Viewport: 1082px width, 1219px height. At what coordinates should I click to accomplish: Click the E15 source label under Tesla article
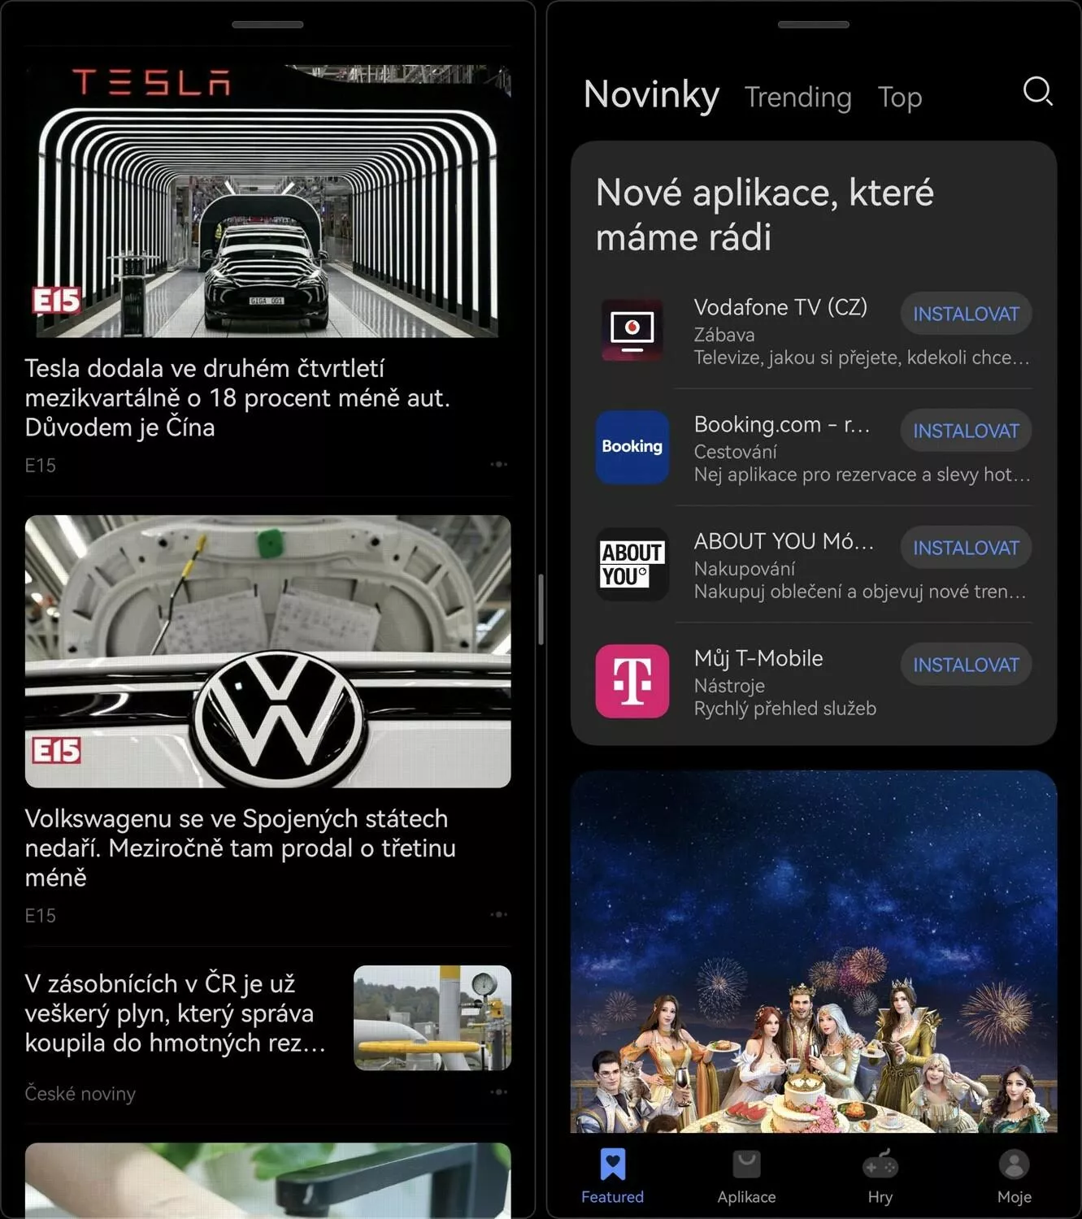pos(41,466)
